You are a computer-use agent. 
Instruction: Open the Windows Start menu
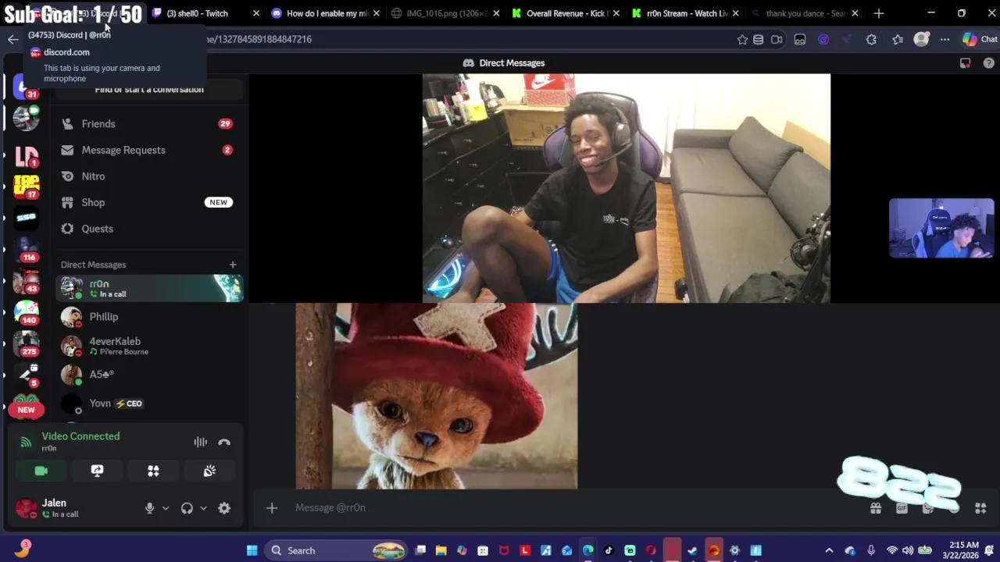[252, 550]
